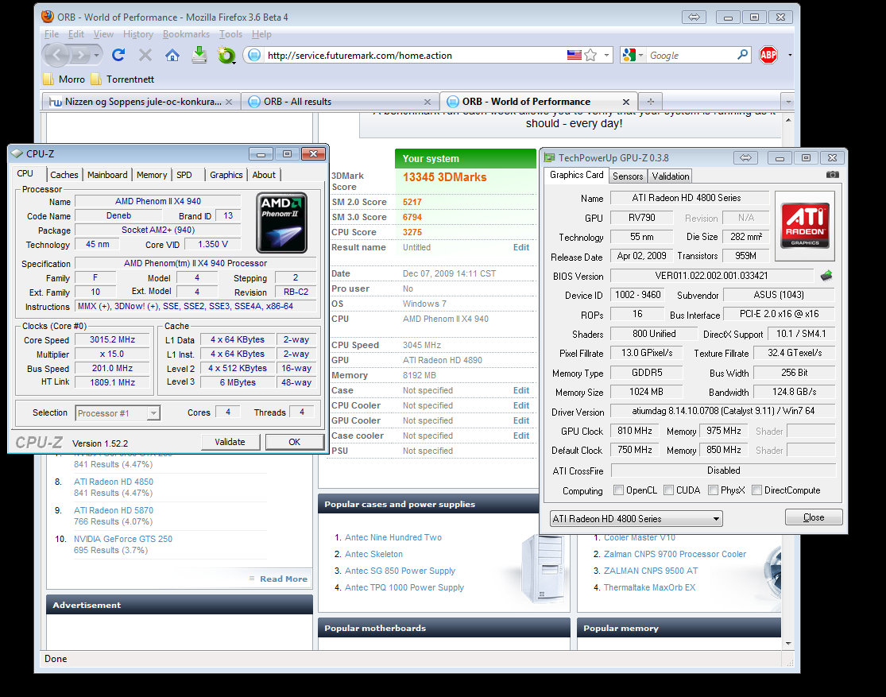Close the Nizzen og Soppens tab
The height and width of the screenshot is (697, 886).
click(229, 102)
